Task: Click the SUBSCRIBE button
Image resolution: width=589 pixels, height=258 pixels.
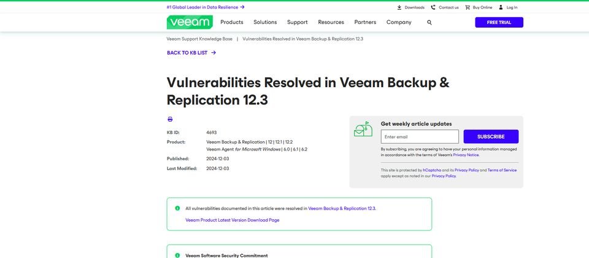Action: (x=491, y=136)
